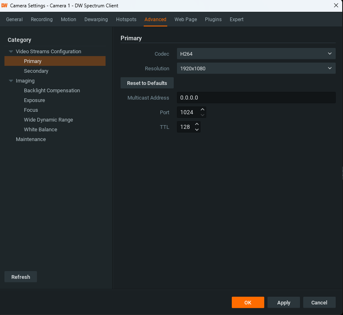Open Backlight Compensation settings
343x315 pixels.
(52, 90)
